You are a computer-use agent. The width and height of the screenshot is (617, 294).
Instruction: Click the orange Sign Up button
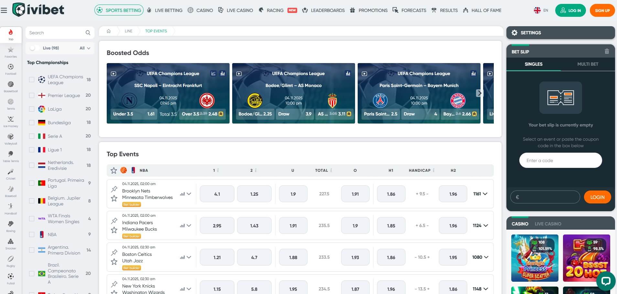(602, 10)
